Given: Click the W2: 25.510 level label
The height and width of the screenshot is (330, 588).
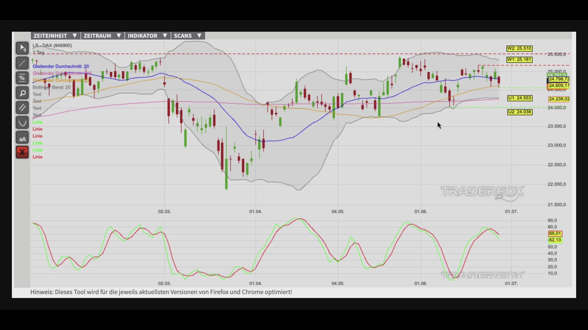Looking at the screenshot, I should click(x=519, y=48).
